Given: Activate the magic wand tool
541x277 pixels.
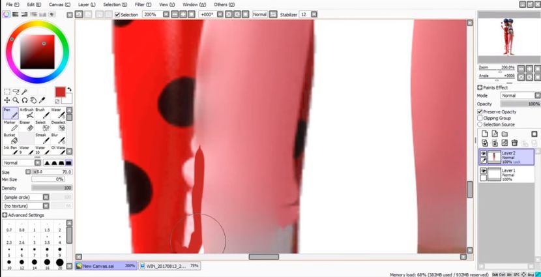Looking at the screenshot, I should pyautogui.click(x=25, y=92).
